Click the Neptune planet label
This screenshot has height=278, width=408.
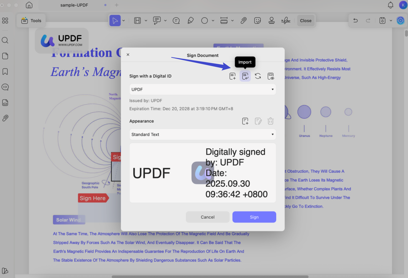click(326, 136)
